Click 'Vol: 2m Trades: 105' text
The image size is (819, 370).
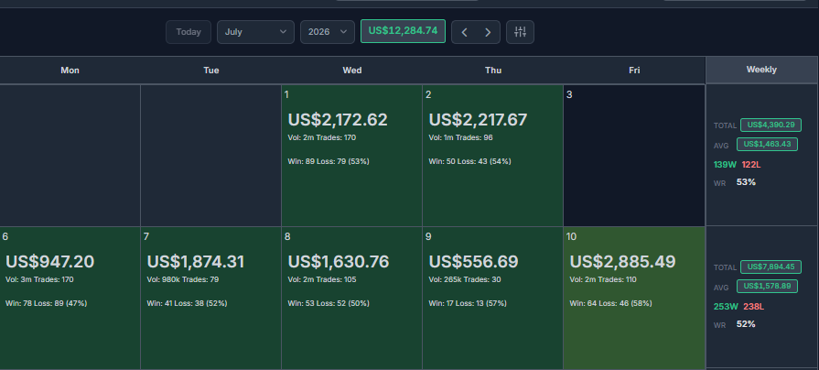322,279
